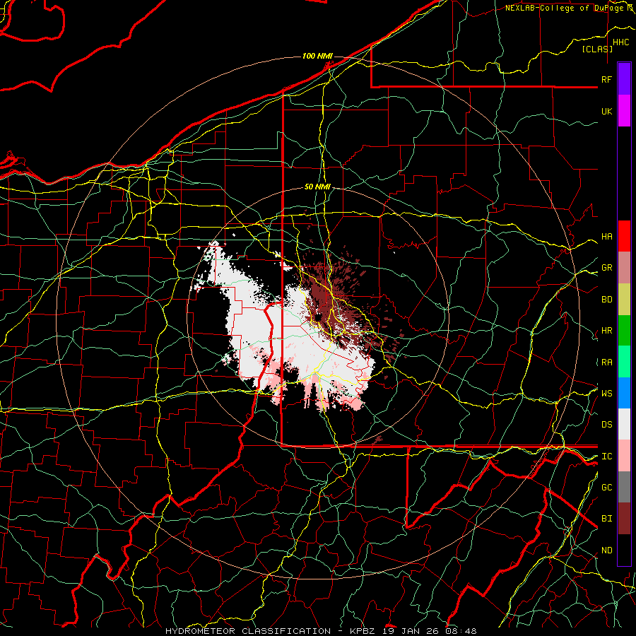Screen dimensions: 636x636
Task: Click the GC gray legend swatch
Action: [624, 487]
